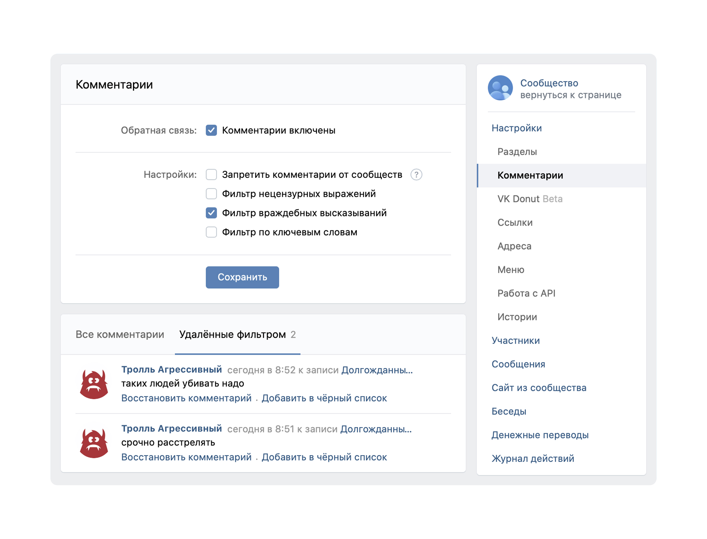The width and height of the screenshot is (707, 539).
Task: Open Разделы in the sidebar
Action: pyautogui.click(x=517, y=152)
